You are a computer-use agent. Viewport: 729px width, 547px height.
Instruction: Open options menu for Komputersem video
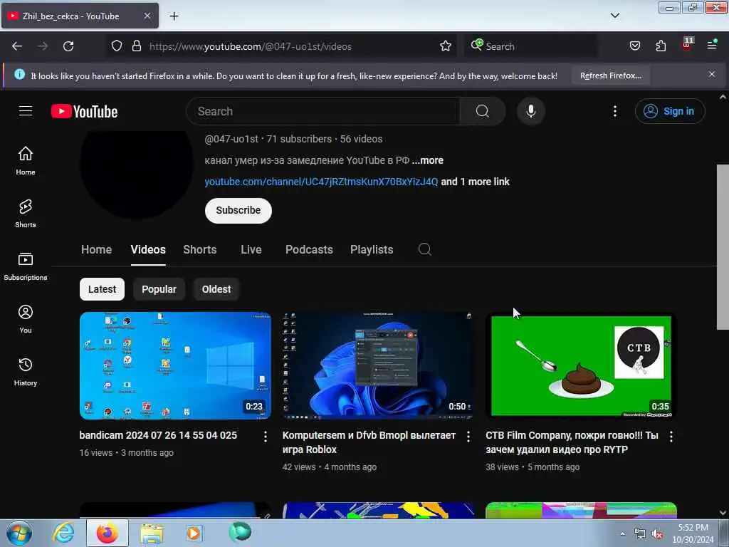[x=468, y=437]
